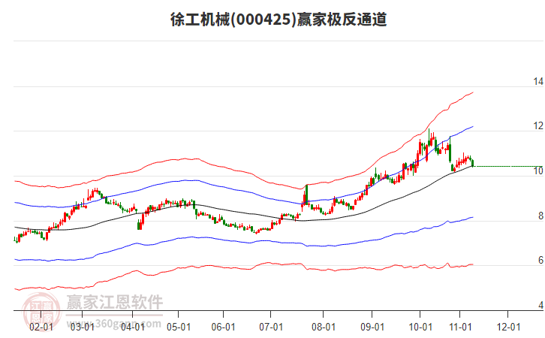Click the price axis value 6
The image size is (545, 338).
(x=540, y=260)
